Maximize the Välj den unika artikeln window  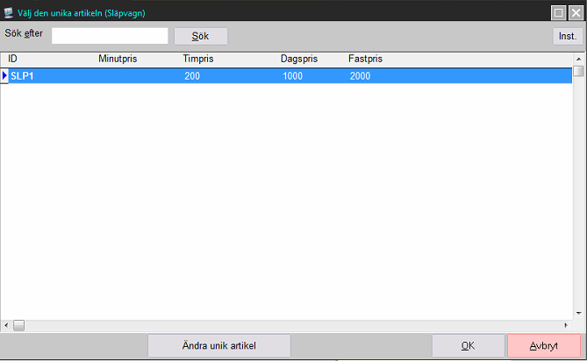pyautogui.click(x=558, y=12)
